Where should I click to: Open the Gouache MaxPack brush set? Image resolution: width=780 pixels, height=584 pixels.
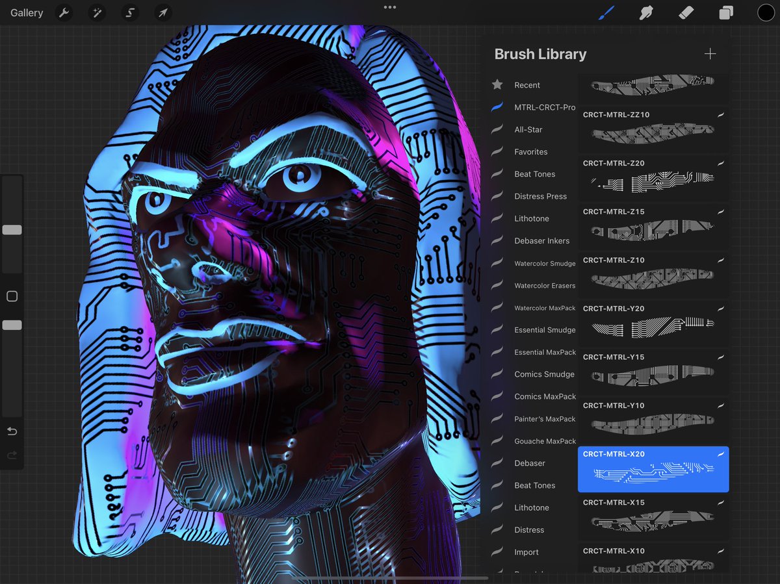pos(545,441)
